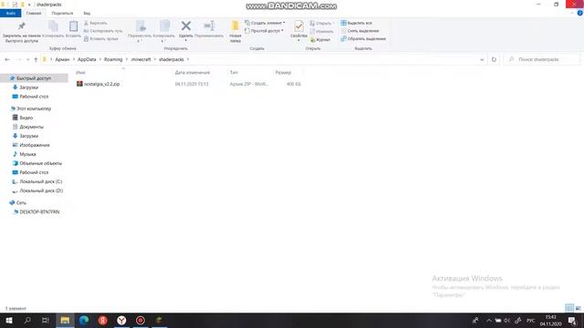Switch to the Главная ribbon tab

[x=34, y=13]
